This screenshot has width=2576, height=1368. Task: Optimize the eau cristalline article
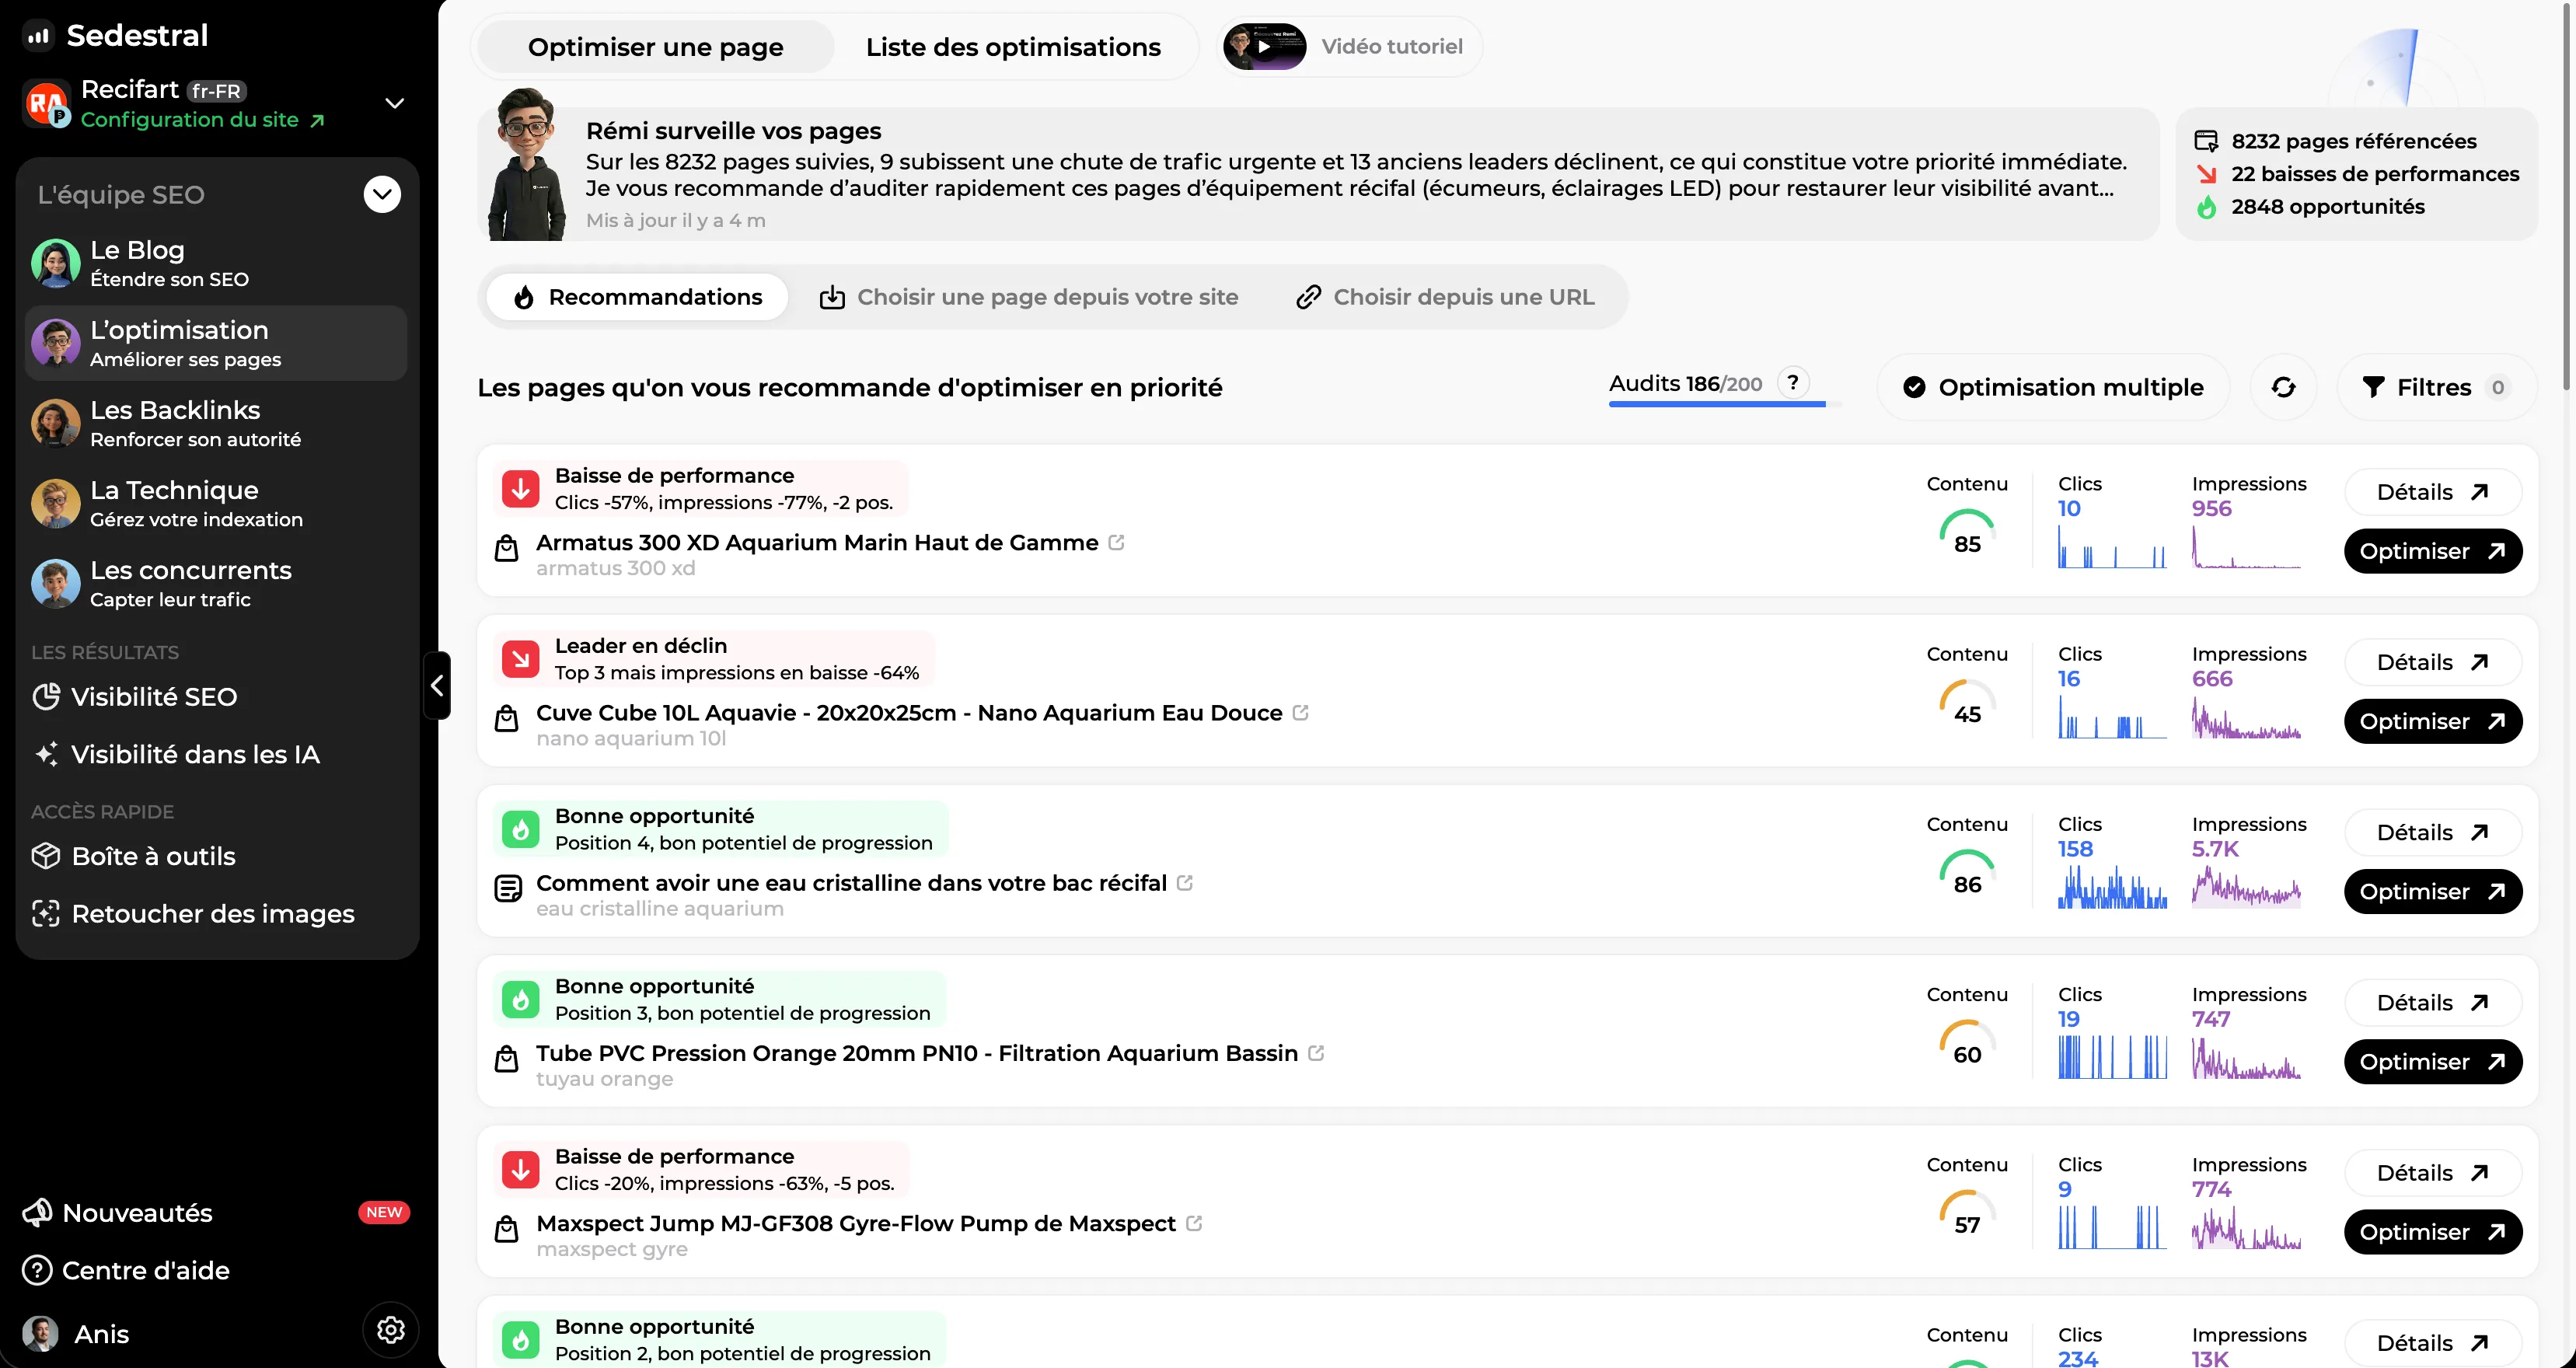[2433, 891]
